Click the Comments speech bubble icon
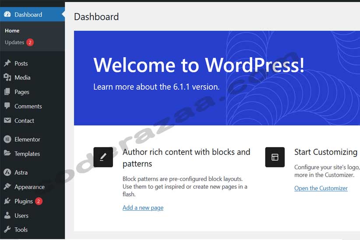Image resolution: width=360 pixels, height=240 pixels. tap(7, 106)
